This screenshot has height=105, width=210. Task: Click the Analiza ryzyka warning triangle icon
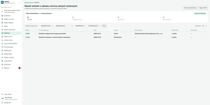(2, 40)
